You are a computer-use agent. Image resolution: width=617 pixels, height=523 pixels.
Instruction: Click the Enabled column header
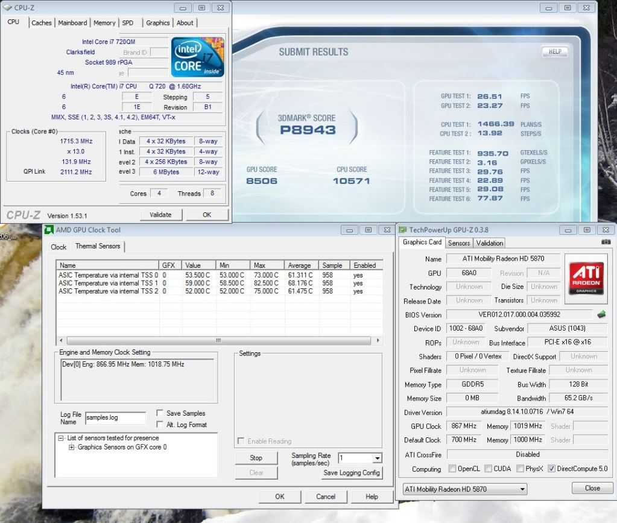[366, 265]
